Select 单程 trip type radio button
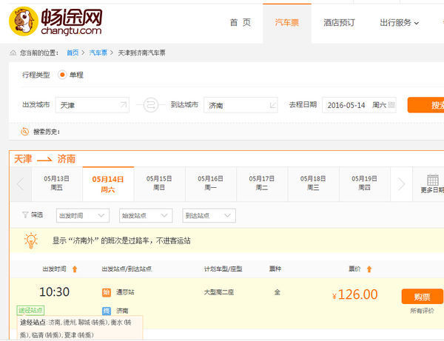 [x=62, y=75]
